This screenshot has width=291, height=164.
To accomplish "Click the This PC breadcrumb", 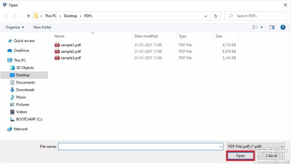I will (51, 16).
